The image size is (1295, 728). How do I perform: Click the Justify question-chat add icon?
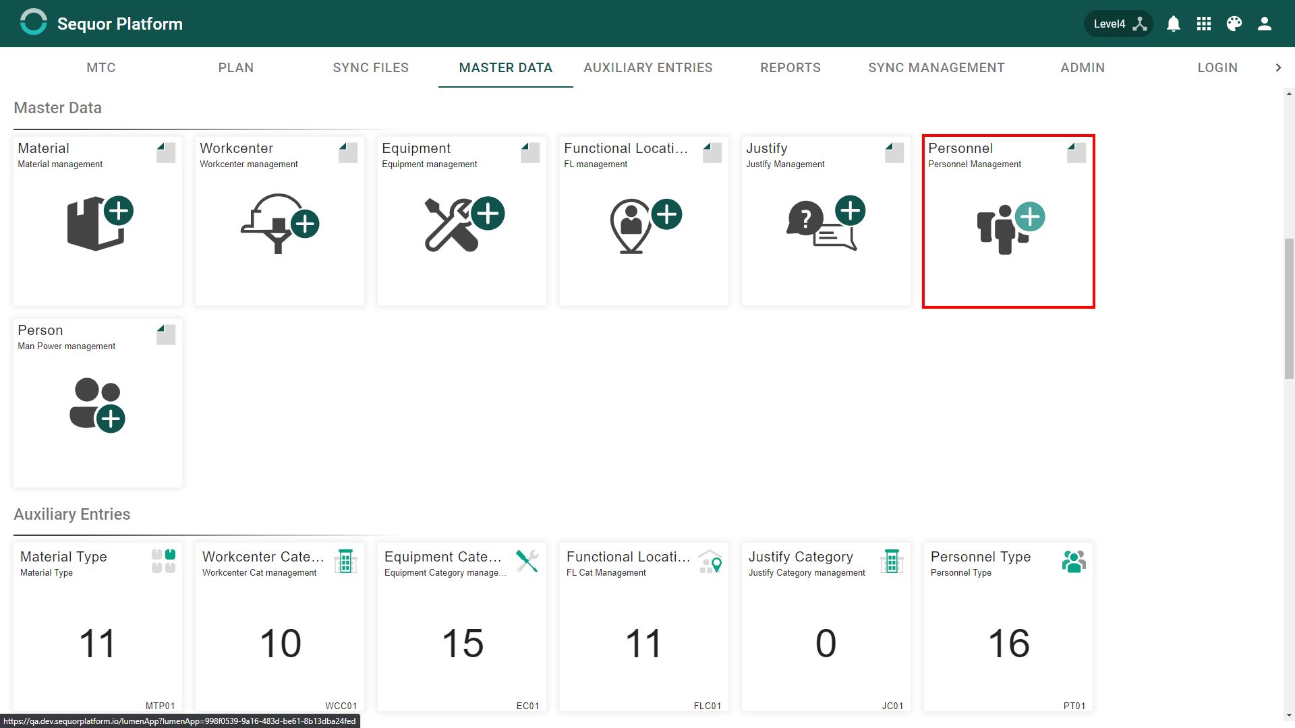click(x=826, y=223)
